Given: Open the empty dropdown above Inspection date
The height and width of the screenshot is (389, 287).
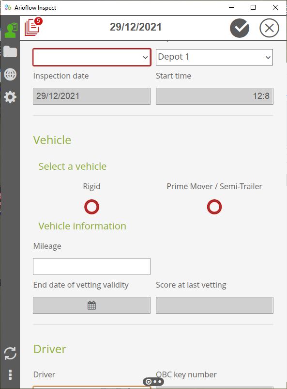Looking at the screenshot, I should pos(91,57).
